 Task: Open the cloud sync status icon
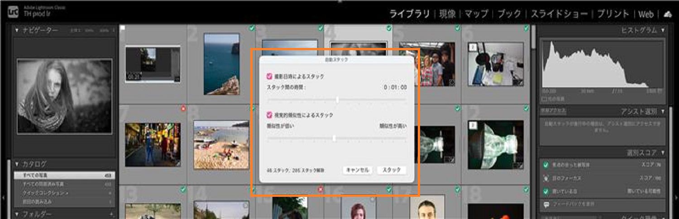[668, 14]
